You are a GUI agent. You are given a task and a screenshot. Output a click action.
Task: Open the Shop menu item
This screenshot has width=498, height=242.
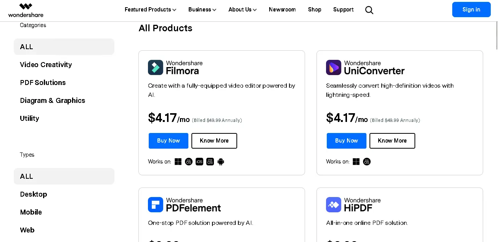click(315, 10)
